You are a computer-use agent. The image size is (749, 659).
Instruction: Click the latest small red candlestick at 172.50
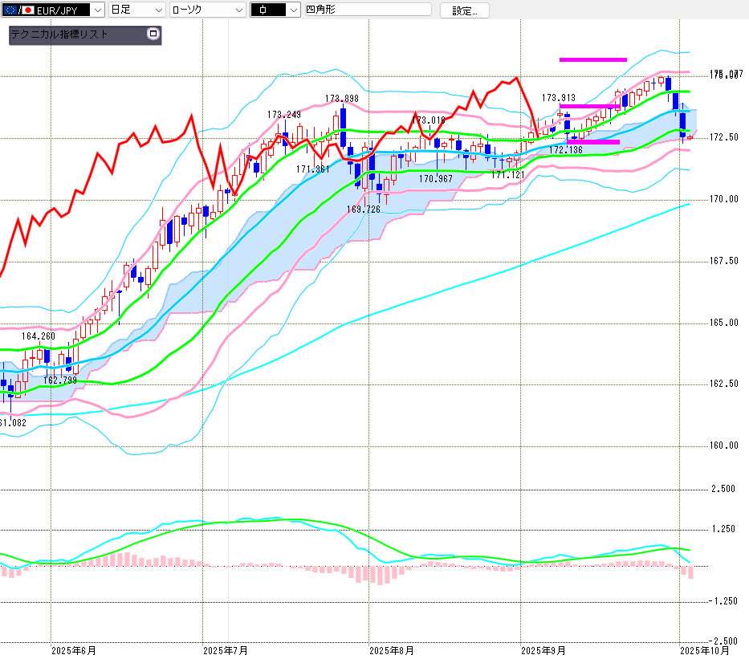click(690, 138)
